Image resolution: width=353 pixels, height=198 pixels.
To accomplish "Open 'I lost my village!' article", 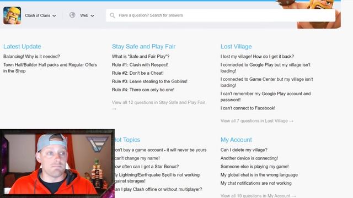I will pyautogui.click(x=257, y=57).
